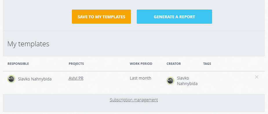Open the Avivi PR project link
This screenshot has width=268, height=114.
(76, 78)
